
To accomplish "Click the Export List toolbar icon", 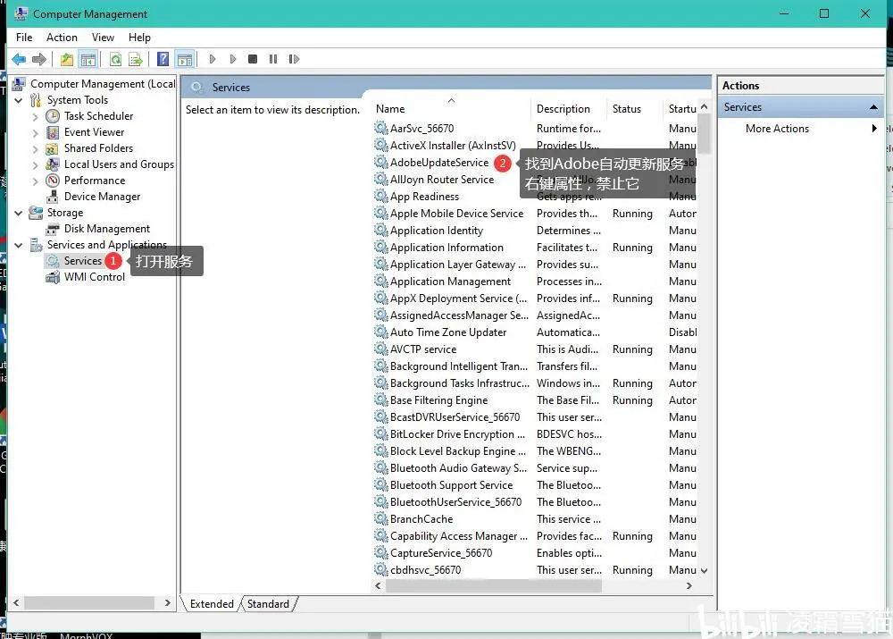I will [136, 59].
